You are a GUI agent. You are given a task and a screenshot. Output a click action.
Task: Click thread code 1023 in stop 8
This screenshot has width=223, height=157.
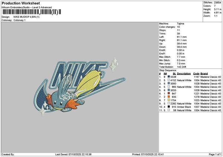(197, 100)
